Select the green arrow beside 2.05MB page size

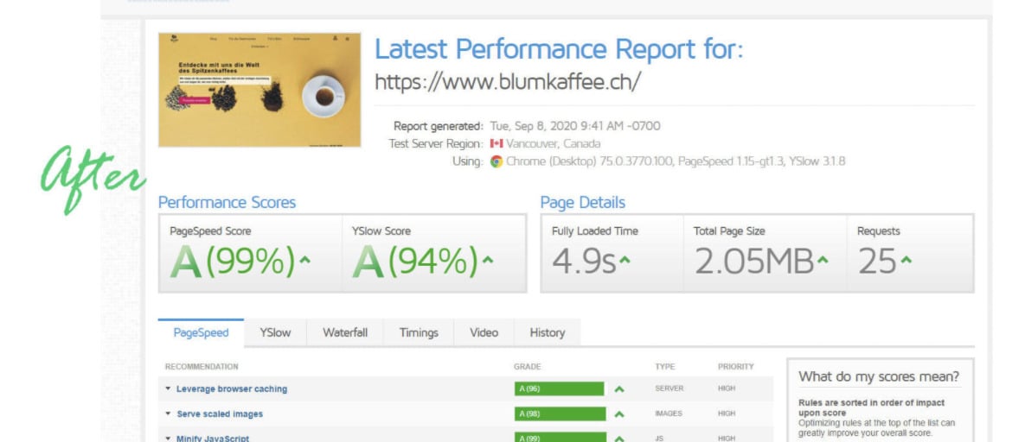[823, 261]
